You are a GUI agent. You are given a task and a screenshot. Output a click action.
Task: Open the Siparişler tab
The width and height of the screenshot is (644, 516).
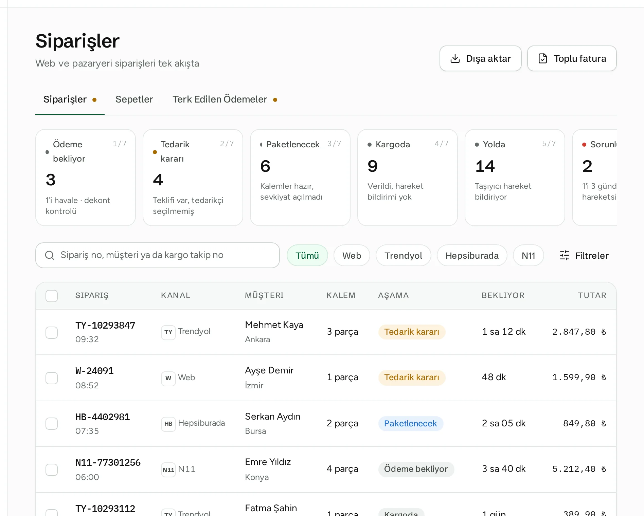click(x=70, y=99)
